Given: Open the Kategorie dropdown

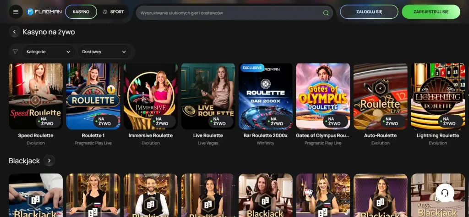Looking at the screenshot, I should click(49, 51).
